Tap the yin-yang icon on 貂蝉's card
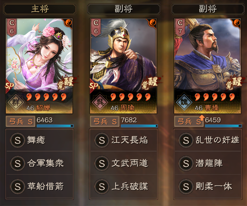 68,23
